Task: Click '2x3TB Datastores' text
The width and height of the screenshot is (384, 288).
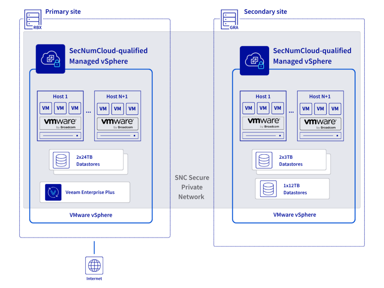Action: pyautogui.click(x=291, y=160)
